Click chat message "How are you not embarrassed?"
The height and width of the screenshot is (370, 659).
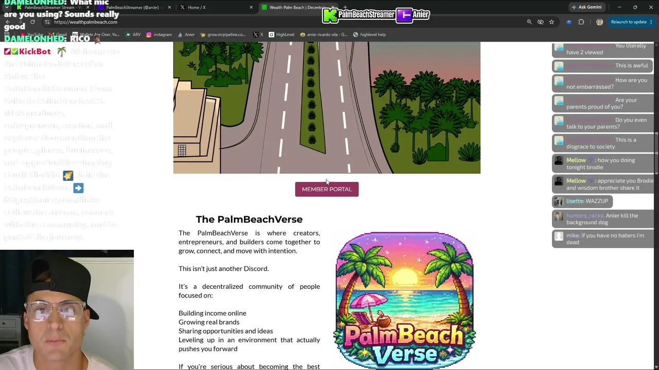coord(603,83)
